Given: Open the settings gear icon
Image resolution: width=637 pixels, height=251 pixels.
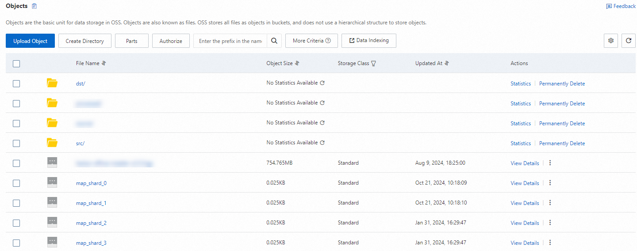Looking at the screenshot, I should [611, 41].
